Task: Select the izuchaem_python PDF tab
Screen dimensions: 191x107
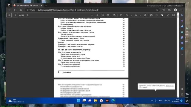Action: click(28, 5)
